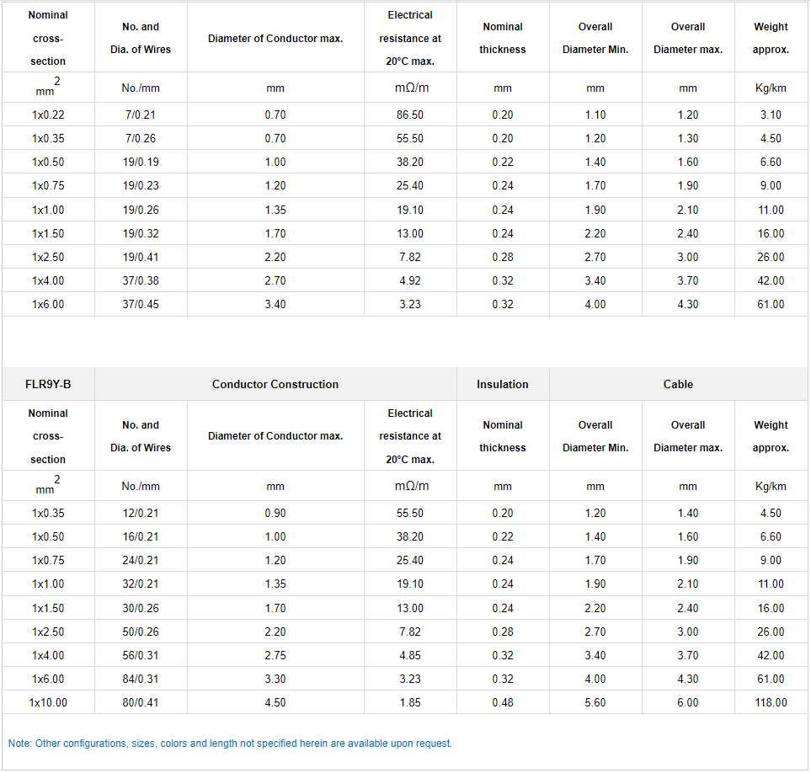The height and width of the screenshot is (773, 811).
Task: Select the 4.85 resistance value
Action: click(x=410, y=655)
